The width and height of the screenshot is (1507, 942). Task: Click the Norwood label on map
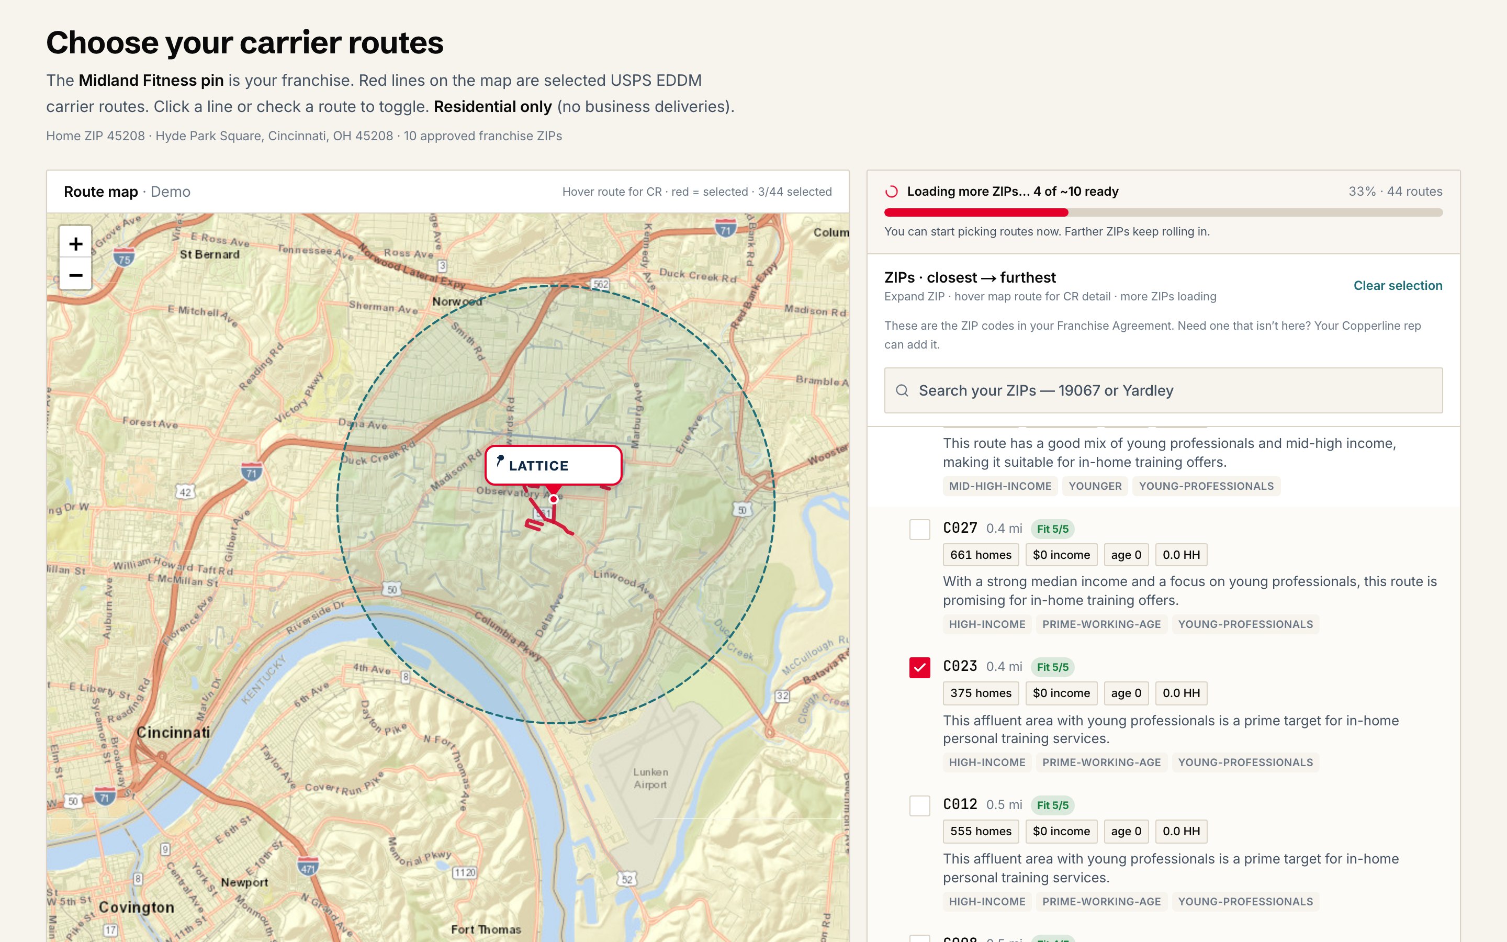click(457, 301)
